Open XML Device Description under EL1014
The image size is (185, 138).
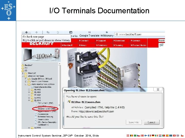click(x=47, y=122)
